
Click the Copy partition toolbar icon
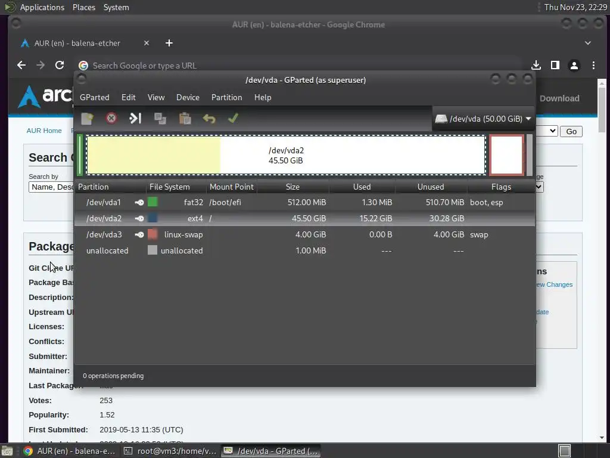[x=160, y=119]
